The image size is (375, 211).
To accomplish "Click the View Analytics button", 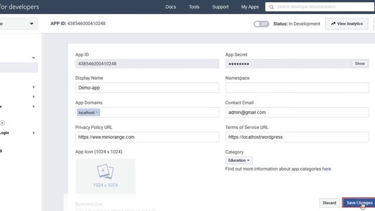I will 346,23.
